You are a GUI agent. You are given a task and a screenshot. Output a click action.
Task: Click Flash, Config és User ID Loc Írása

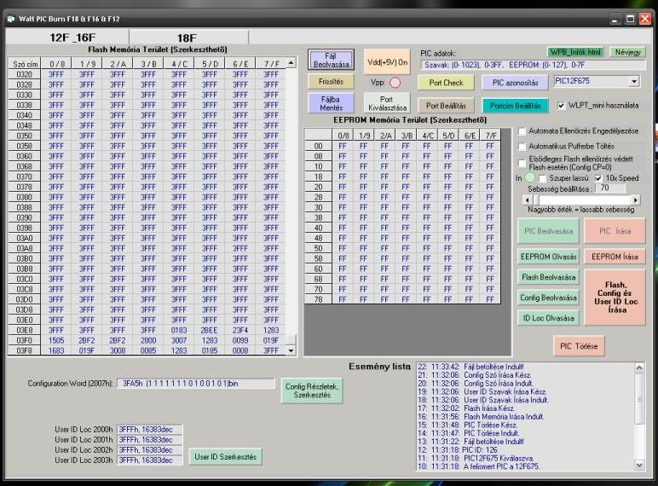coord(615,297)
